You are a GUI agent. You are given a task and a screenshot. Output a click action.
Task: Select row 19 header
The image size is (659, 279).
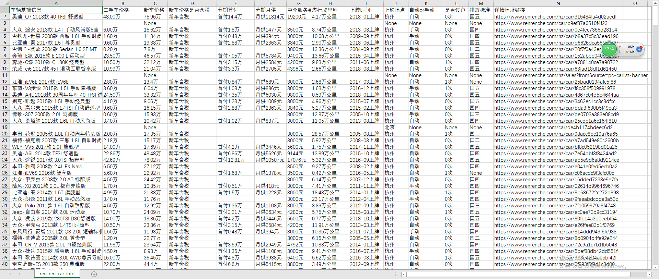(x=5, y=127)
